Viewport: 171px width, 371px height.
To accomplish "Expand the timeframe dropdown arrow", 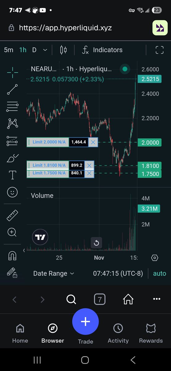I will [45, 50].
